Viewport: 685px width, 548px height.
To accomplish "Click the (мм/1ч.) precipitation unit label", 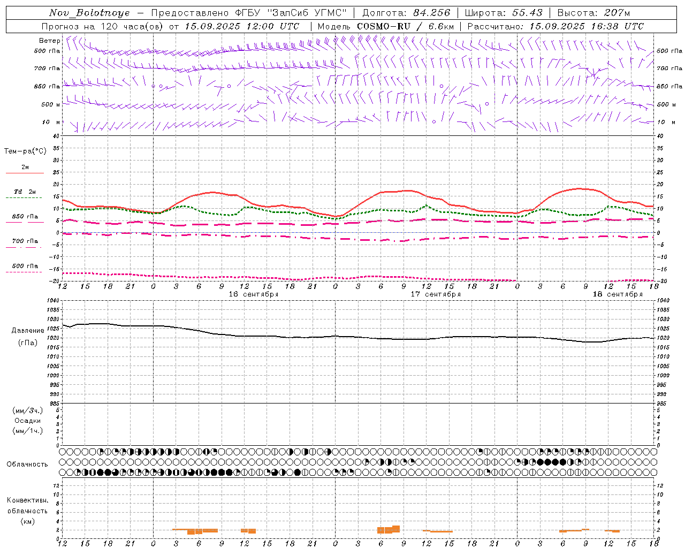I will pos(28,431).
